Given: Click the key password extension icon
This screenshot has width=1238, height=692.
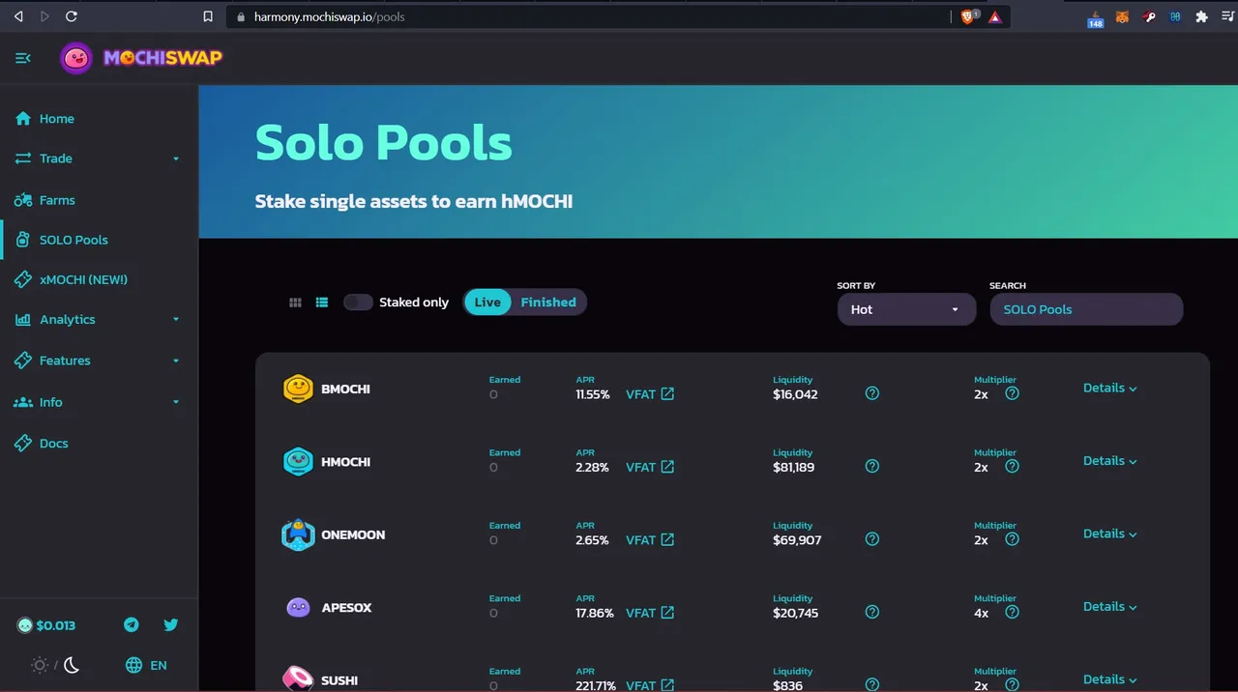Looking at the screenshot, I should (x=1149, y=16).
